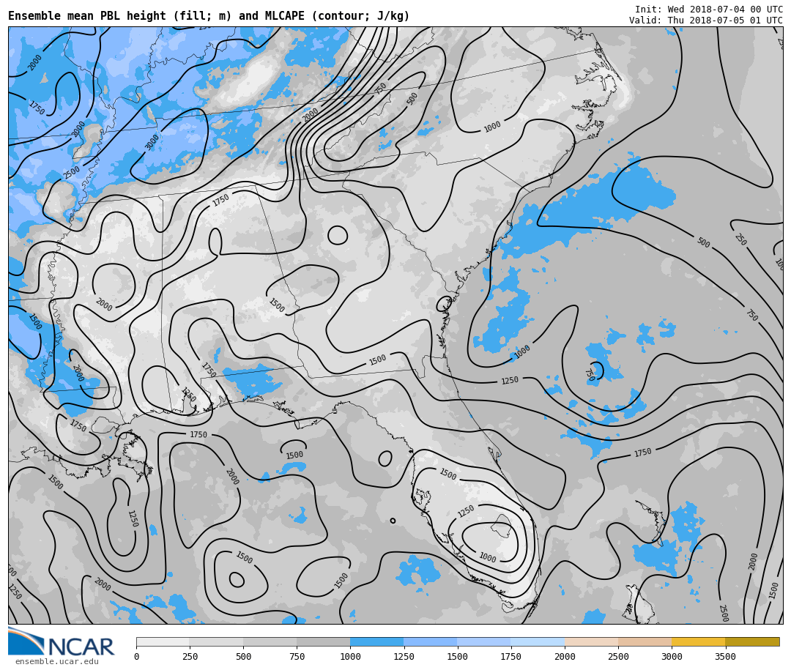Screen dimensions: 791x670
Task: Click the colorbar tick label '500'
Action: click(243, 656)
